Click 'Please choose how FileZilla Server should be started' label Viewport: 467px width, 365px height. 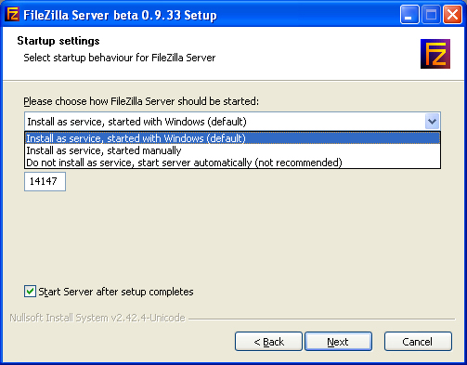click(141, 101)
